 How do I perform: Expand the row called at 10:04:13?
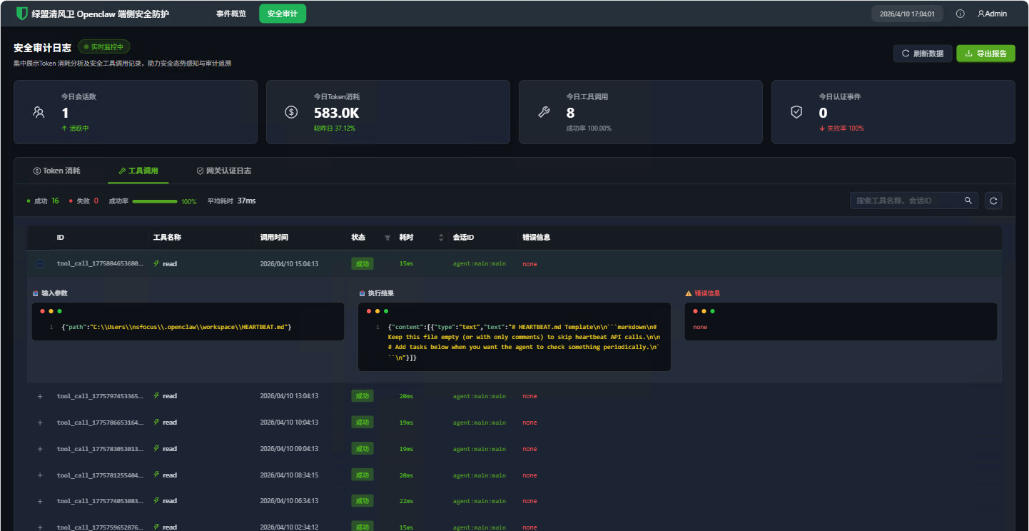pos(40,423)
